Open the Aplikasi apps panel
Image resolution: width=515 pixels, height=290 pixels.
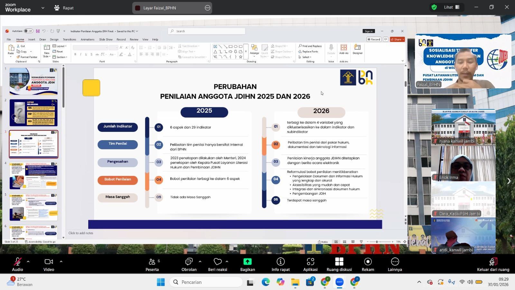(310, 264)
